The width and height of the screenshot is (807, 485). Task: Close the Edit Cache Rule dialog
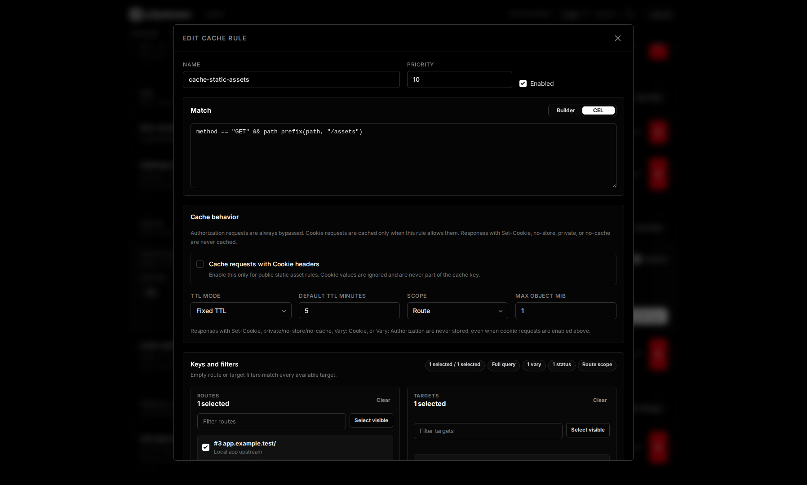pyautogui.click(x=617, y=38)
